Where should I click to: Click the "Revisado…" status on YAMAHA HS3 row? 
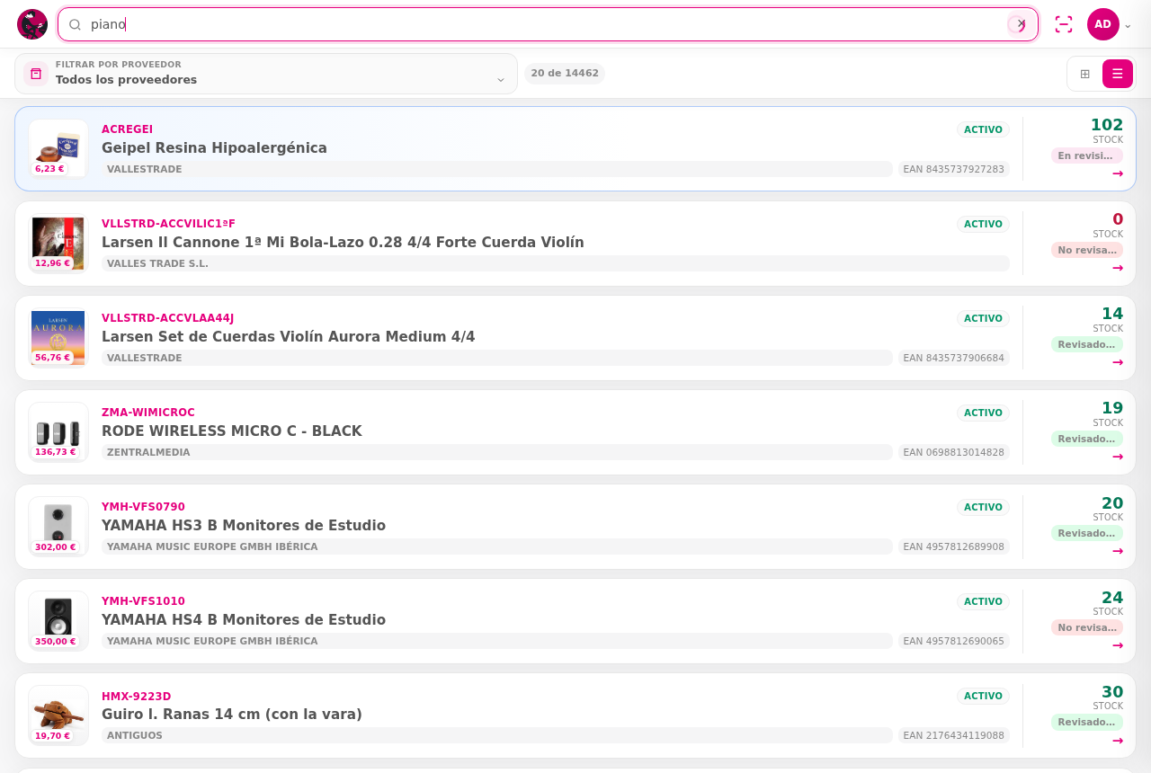(x=1087, y=533)
